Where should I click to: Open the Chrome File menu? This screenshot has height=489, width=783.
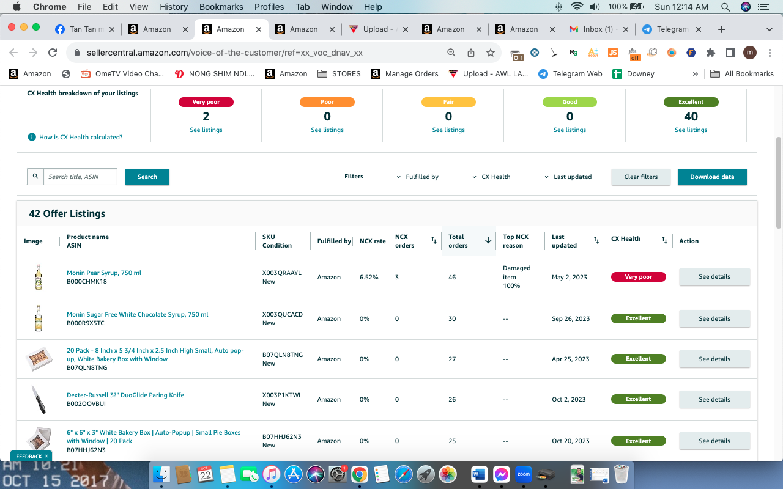(84, 7)
